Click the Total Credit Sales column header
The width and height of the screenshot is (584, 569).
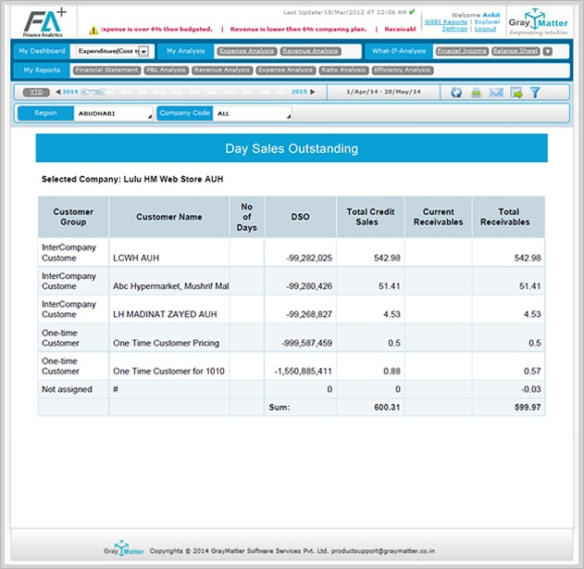tap(370, 217)
